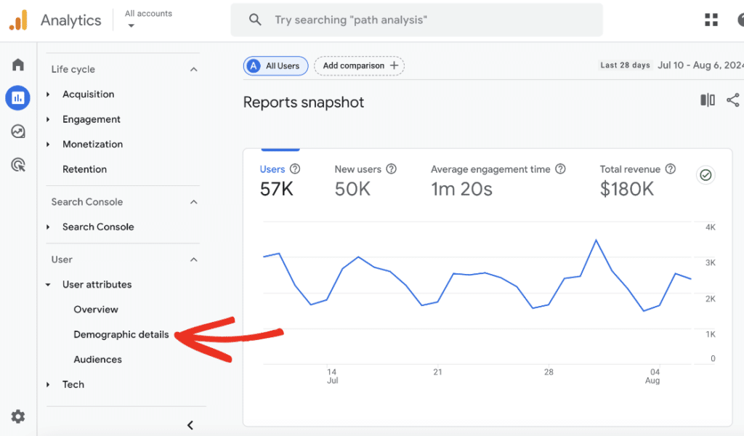744x436 pixels.
Task: Open the Advertising icon below Explore
Action: click(17, 165)
